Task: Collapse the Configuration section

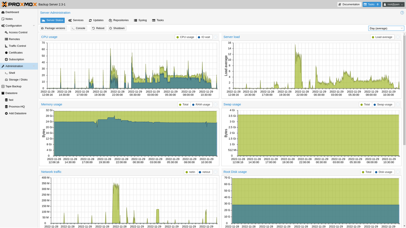Action: (34, 25)
